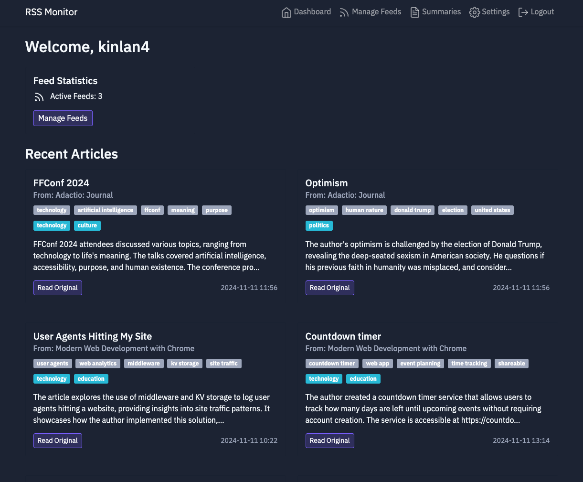
Task: Select the donald trump tag
Action: click(413, 210)
